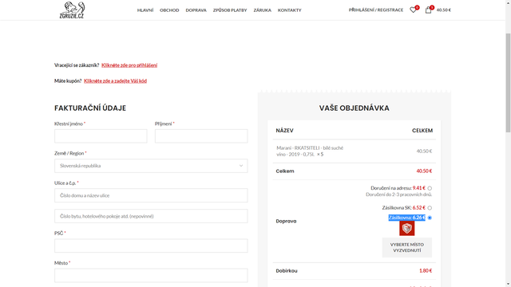511x287 pixels.
Task: Click 'Klikněte zde pro přihlášení' link
Action: coord(129,65)
